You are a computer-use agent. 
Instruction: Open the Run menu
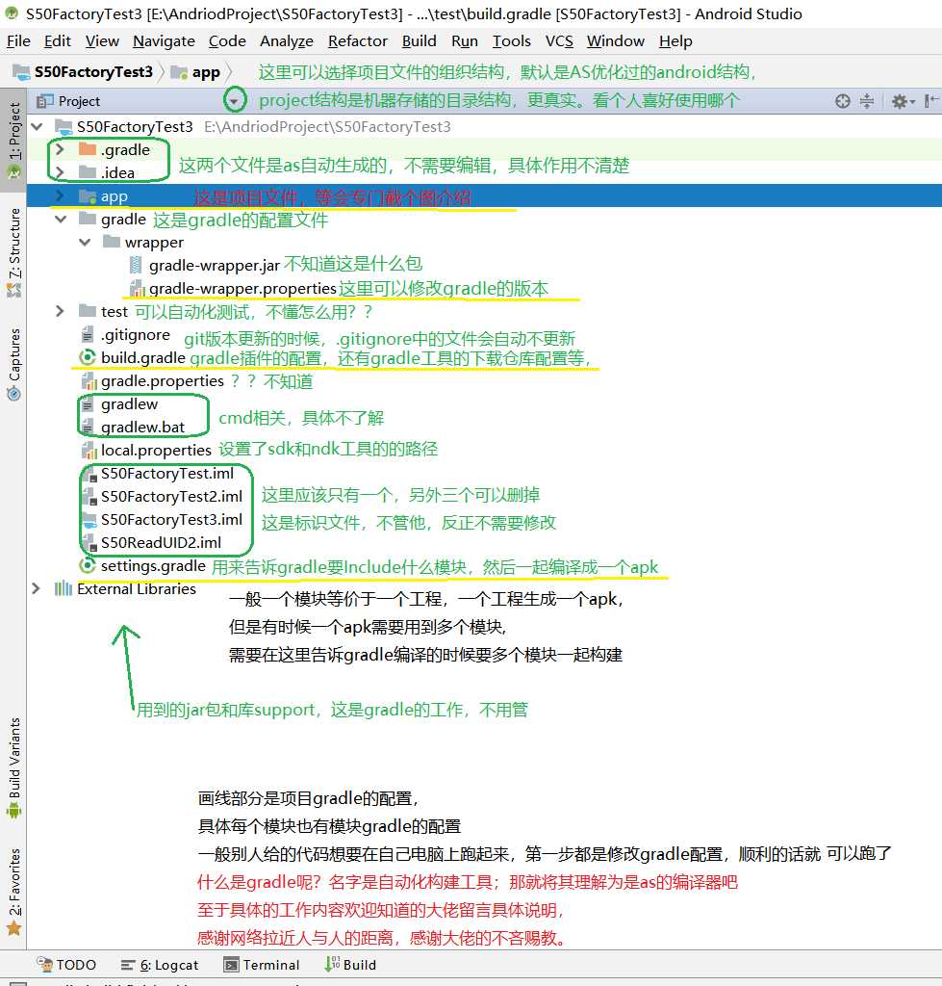(x=465, y=41)
